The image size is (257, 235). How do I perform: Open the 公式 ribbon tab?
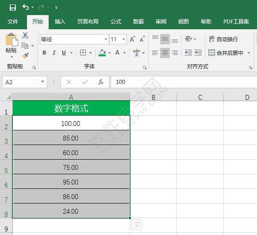[x=116, y=22]
